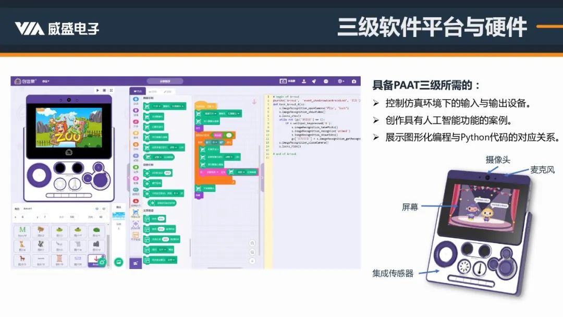The width and height of the screenshot is (563, 317).
Task: Click the zoom in button on workspace
Action: (x=252, y=243)
